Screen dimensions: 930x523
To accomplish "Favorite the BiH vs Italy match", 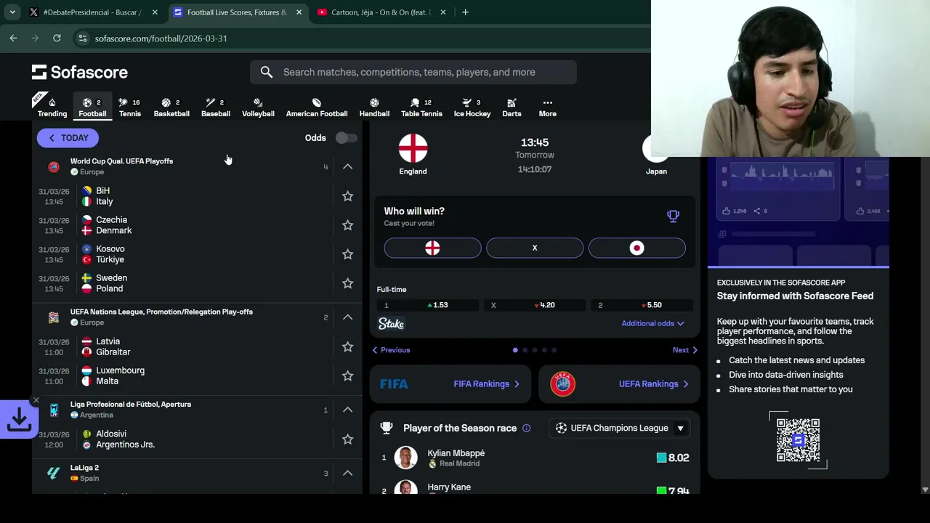I will tap(347, 196).
